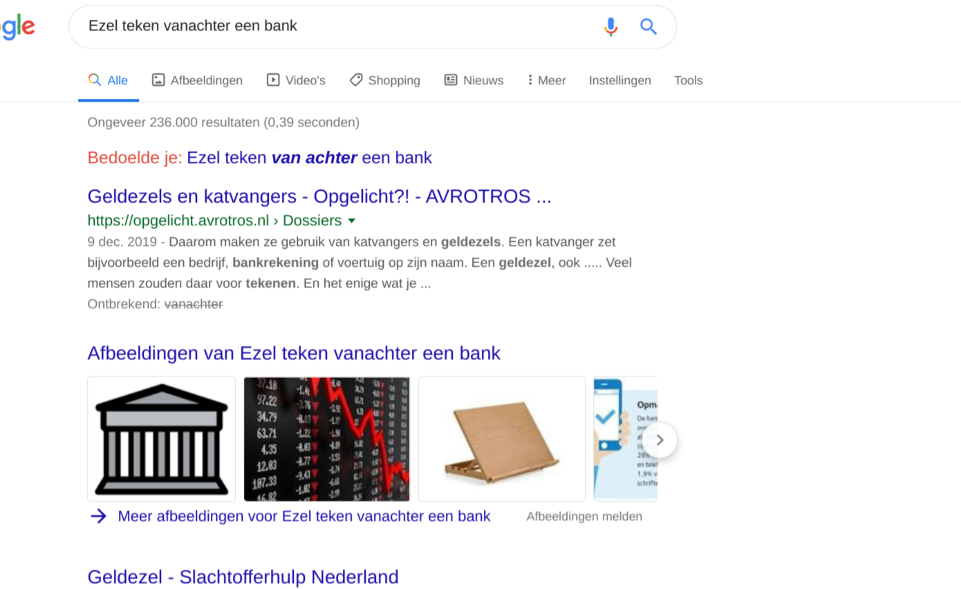
Task: Click the arrow icon before Meer afbeeldingen
Action: tap(98, 516)
